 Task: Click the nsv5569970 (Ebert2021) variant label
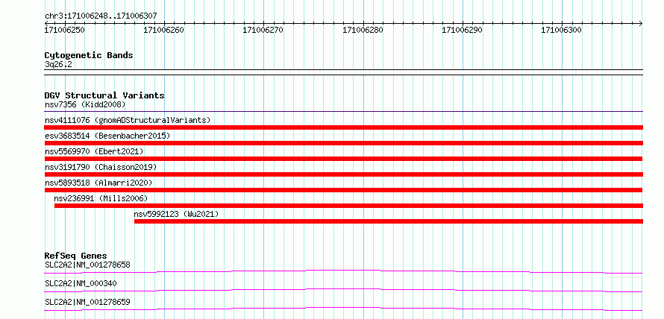tap(94, 151)
